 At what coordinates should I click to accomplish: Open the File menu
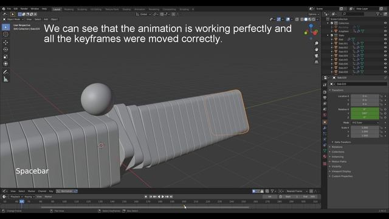pyautogui.click(x=9, y=9)
